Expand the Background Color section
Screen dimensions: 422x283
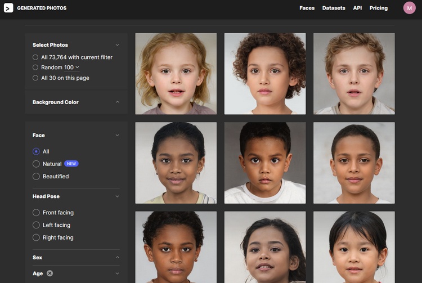click(117, 102)
